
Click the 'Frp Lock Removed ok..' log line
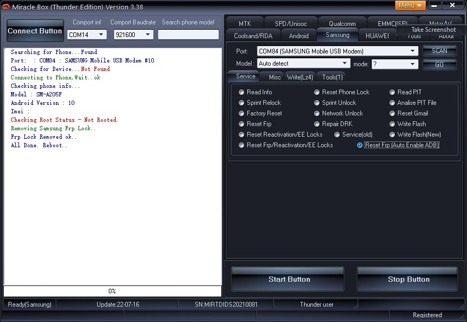pyautogui.click(x=44, y=137)
